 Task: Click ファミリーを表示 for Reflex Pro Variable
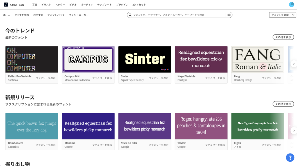point(46,78)
